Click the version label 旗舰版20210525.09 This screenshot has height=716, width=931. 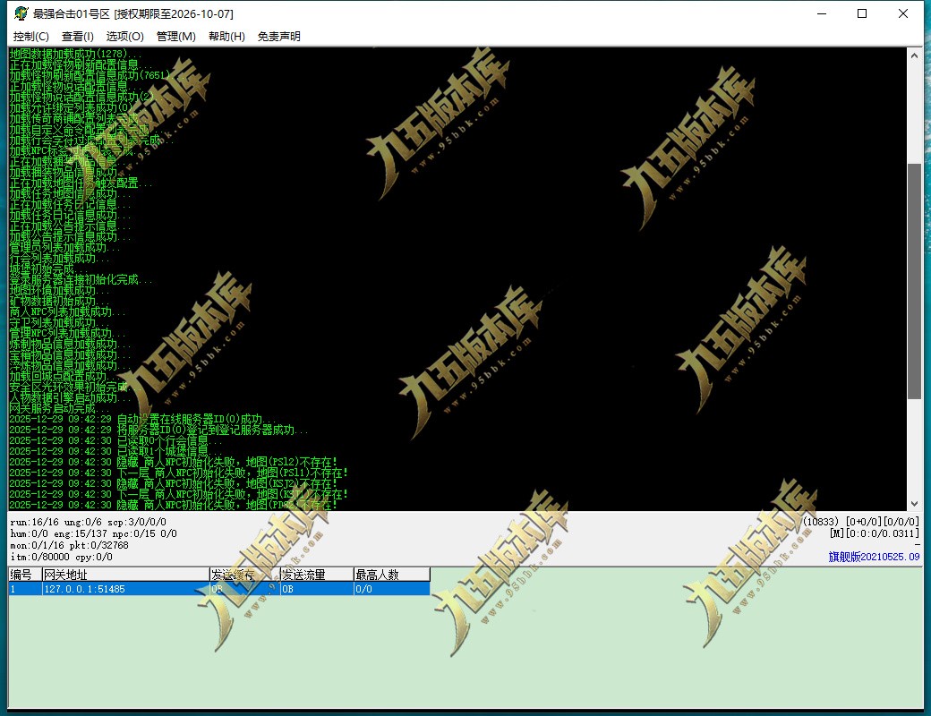point(874,557)
